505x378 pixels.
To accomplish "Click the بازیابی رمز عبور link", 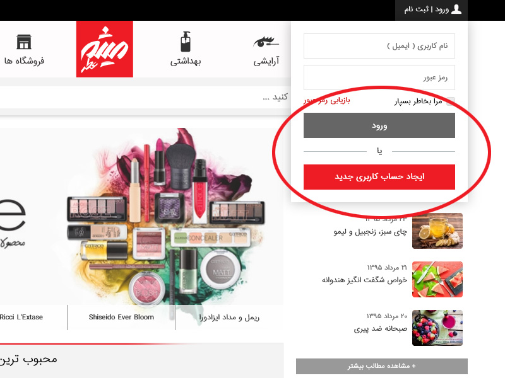I will click(327, 101).
